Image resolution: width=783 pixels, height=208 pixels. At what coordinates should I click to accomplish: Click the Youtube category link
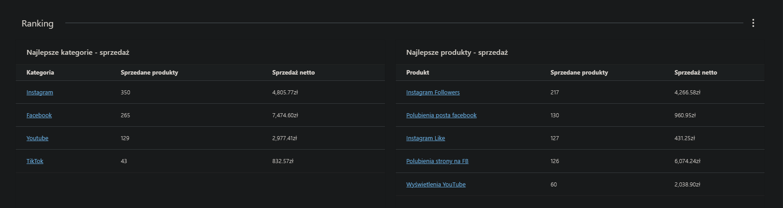click(37, 138)
